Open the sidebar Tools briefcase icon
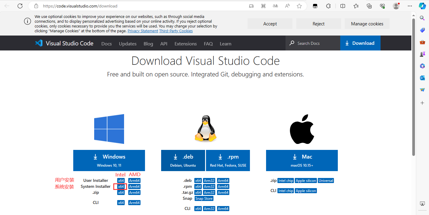Image resolution: width=429 pixels, height=215 pixels. [422, 42]
